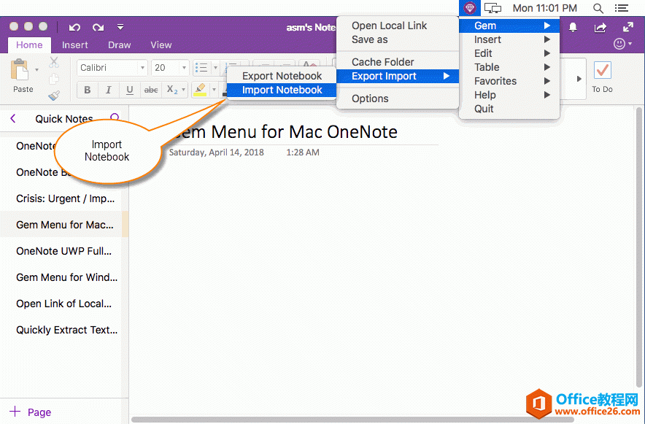Toggle Italic formatting
This screenshot has height=424, width=645.
pos(108,90)
